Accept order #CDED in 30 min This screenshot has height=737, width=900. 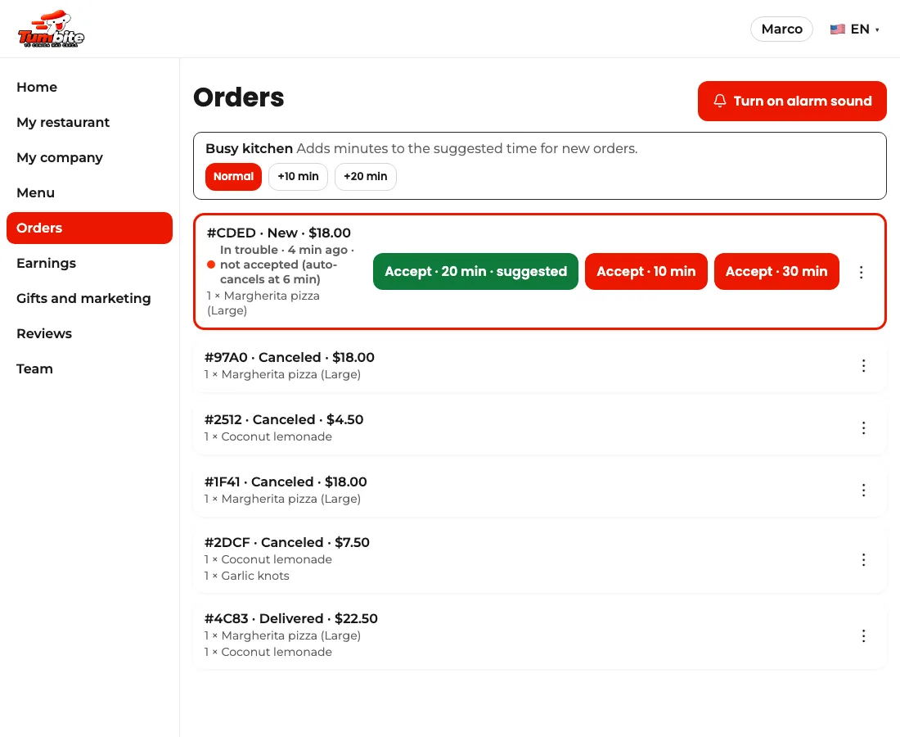coord(776,272)
